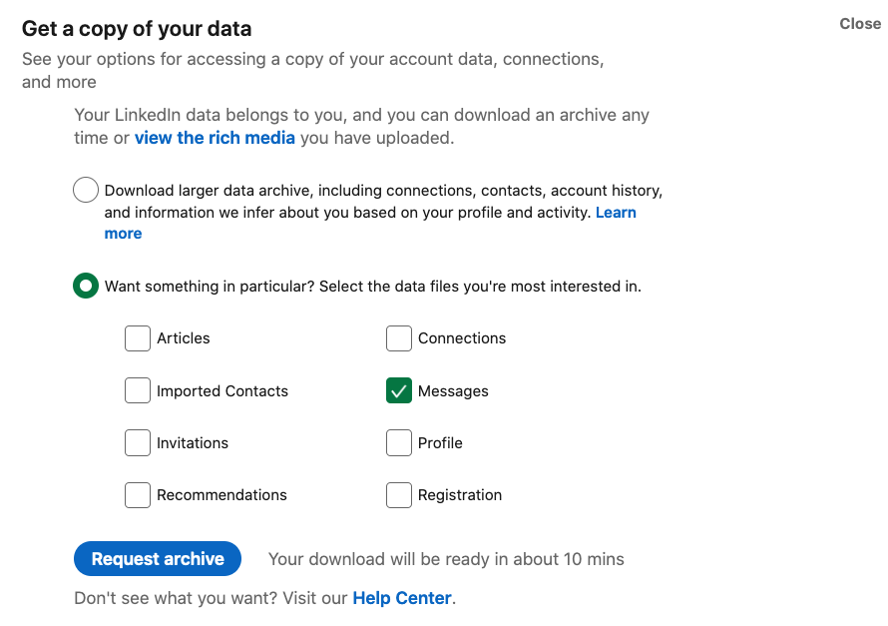The height and width of the screenshot is (626, 888).
Task: Open the 'view the rich media' link
Action: tap(215, 138)
